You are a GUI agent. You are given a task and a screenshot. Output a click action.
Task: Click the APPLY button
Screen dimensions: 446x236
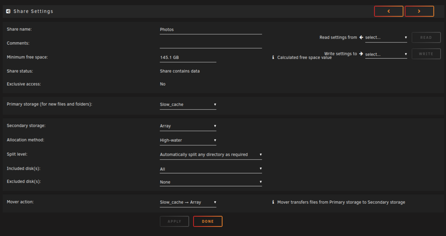(x=174, y=221)
